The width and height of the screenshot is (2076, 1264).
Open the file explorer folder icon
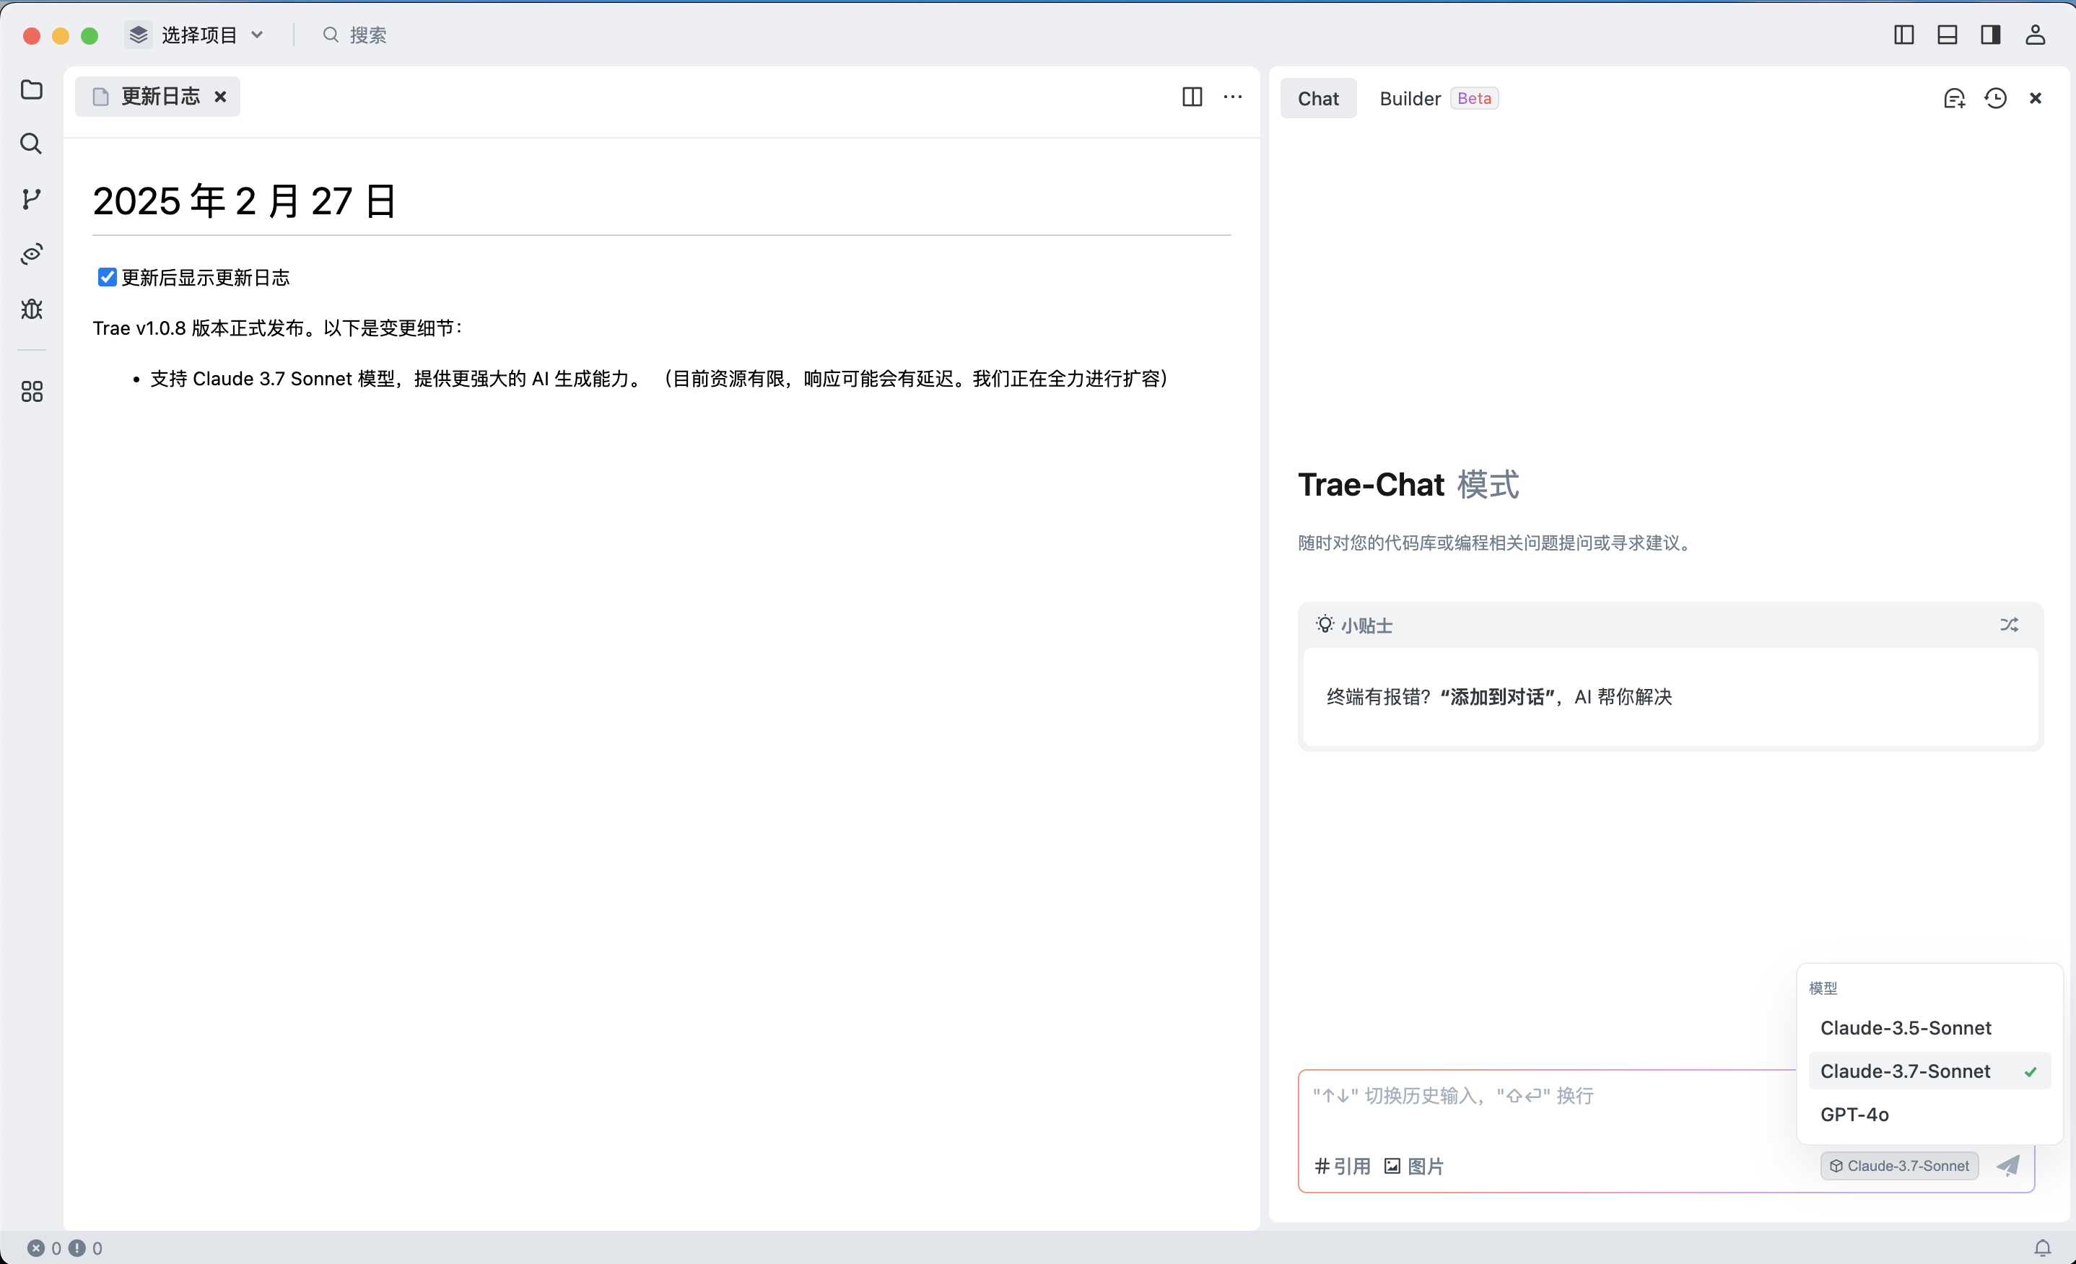click(x=31, y=89)
